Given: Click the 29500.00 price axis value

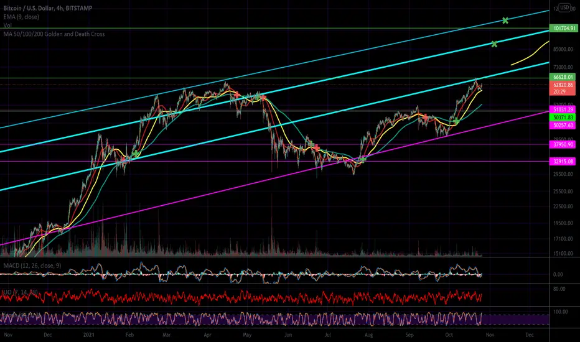Looking at the screenshot, I should click(563, 174).
